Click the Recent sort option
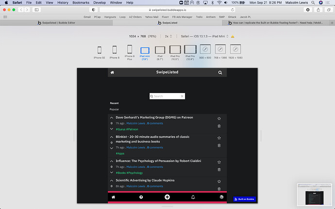 tap(114, 103)
